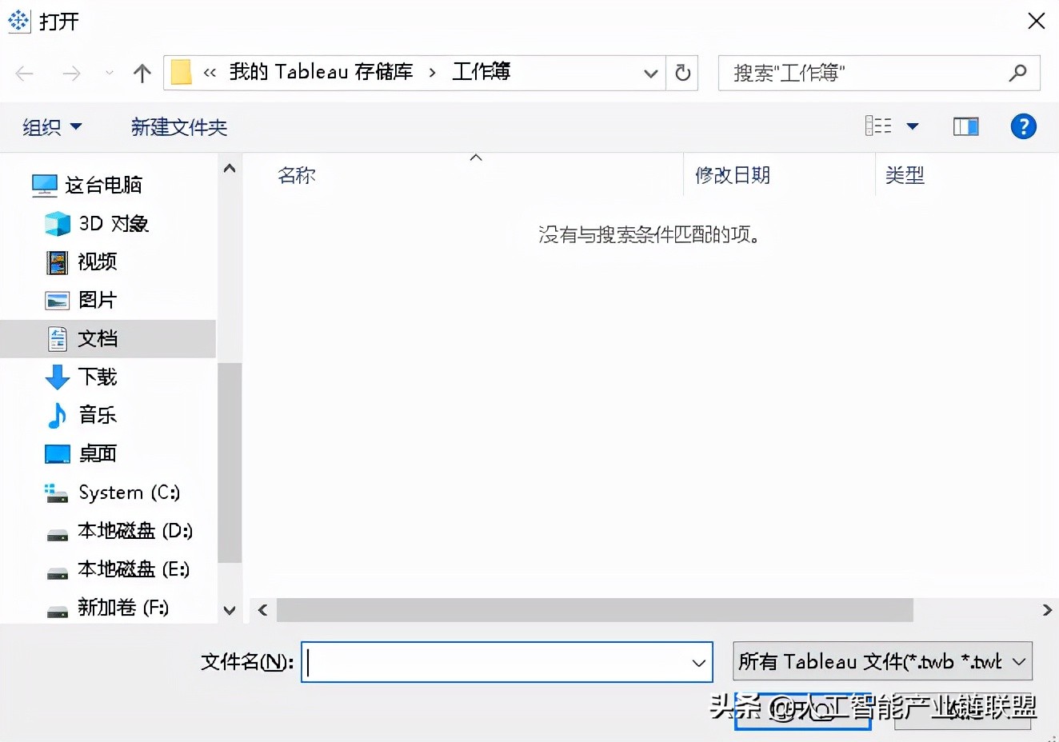
Task: Toggle sort order on 名称 column header
Action: (297, 175)
